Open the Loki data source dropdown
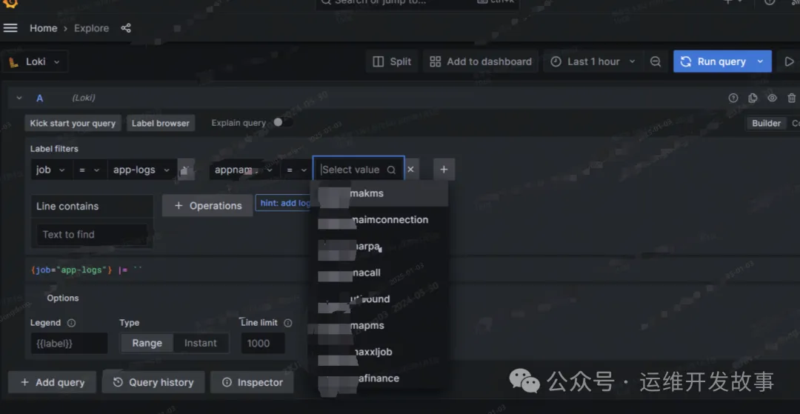Image resolution: width=800 pixels, height=414 pixels. click(x=36, y=61)
